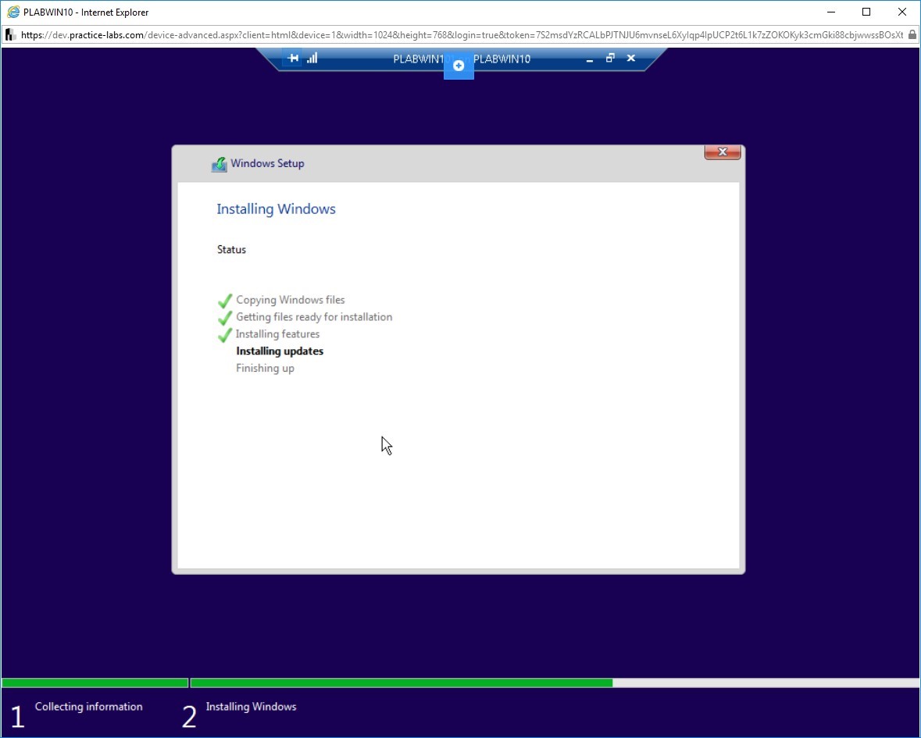Close the Internet Explorer window
This screenshot has width=921, height=738.
pos(902,12)
